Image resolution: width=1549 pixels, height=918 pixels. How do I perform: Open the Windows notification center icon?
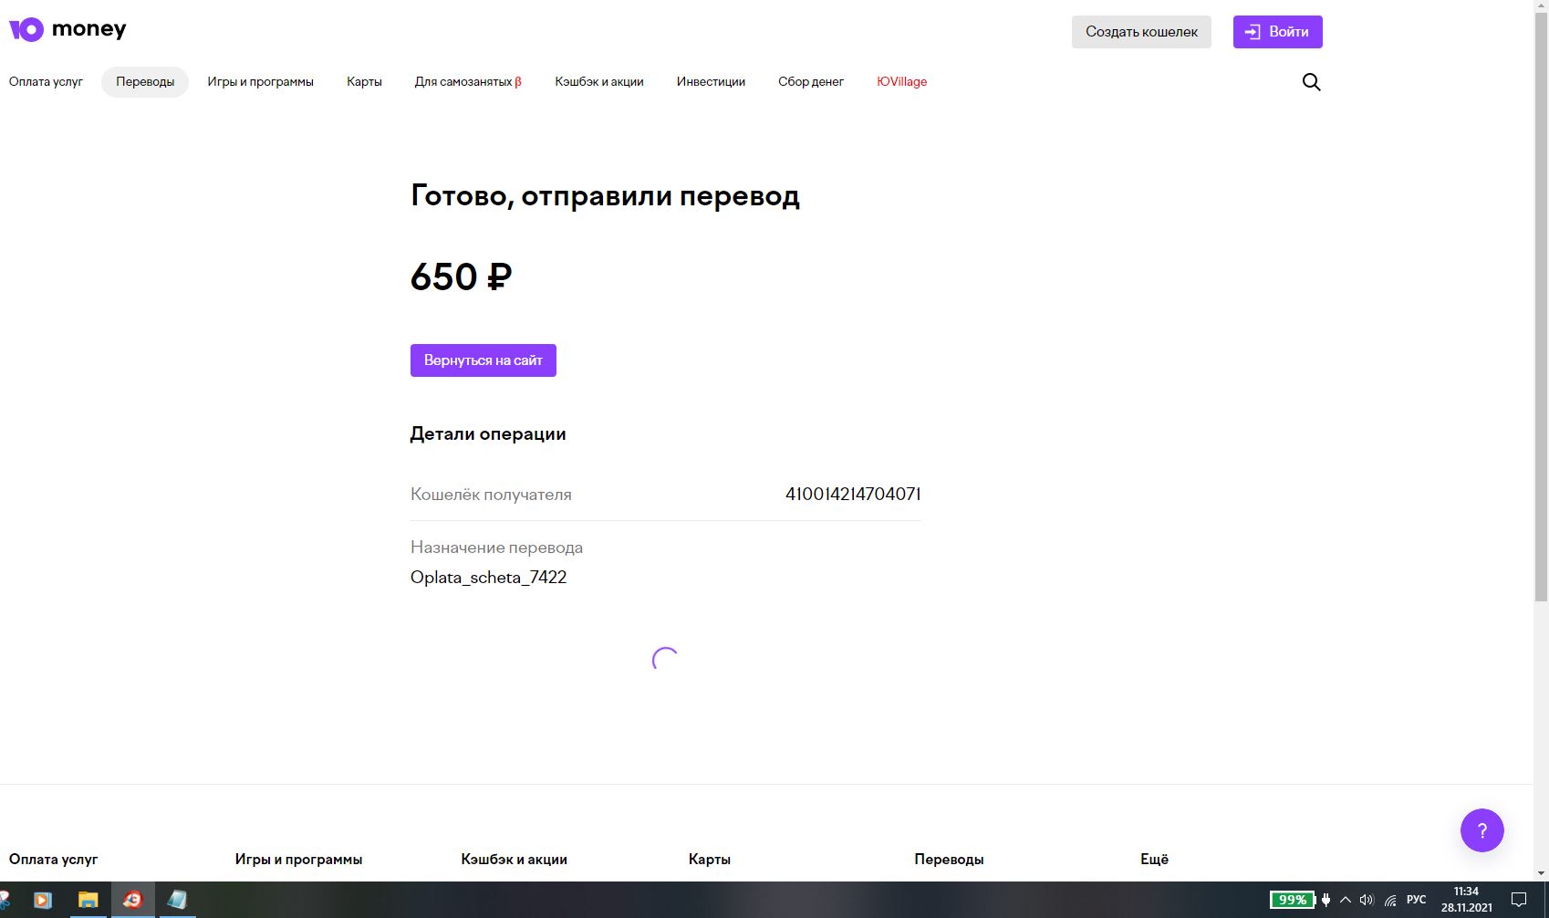(1519, 900)
